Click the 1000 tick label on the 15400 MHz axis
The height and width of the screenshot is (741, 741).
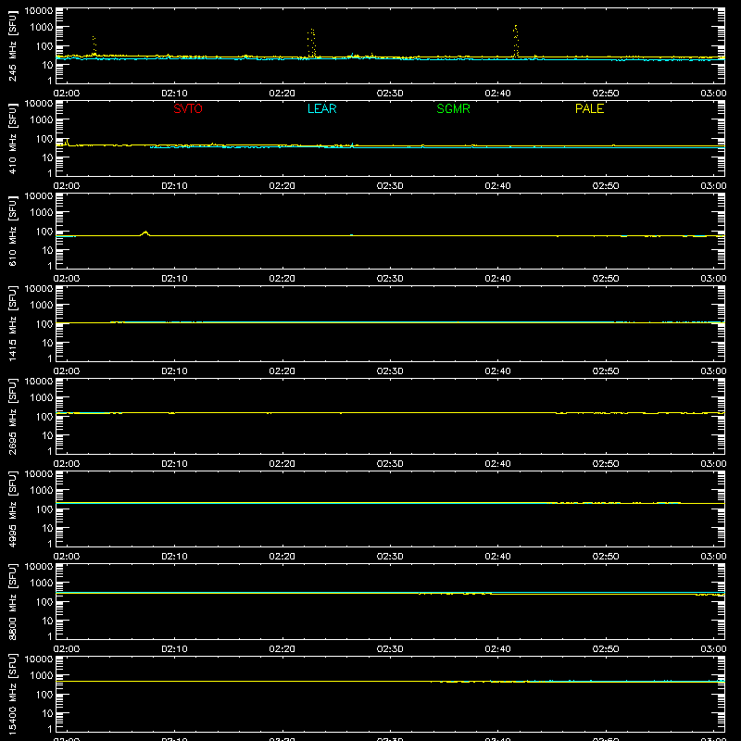(x=42, y=676)
